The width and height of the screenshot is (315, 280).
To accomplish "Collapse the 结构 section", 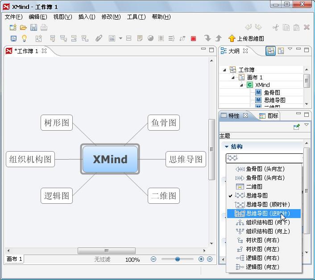I will 227,147.
